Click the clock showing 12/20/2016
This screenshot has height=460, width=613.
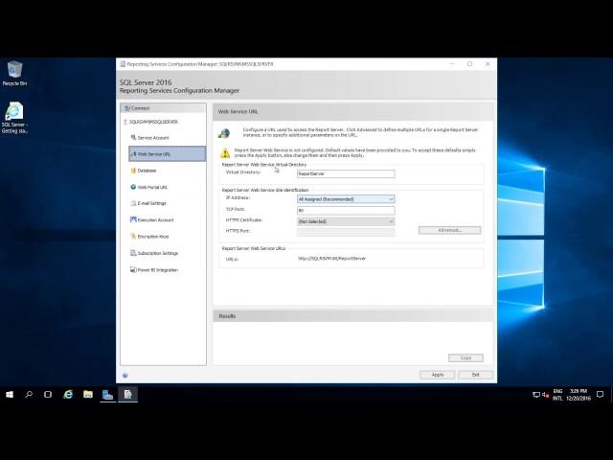pos(579,395)
